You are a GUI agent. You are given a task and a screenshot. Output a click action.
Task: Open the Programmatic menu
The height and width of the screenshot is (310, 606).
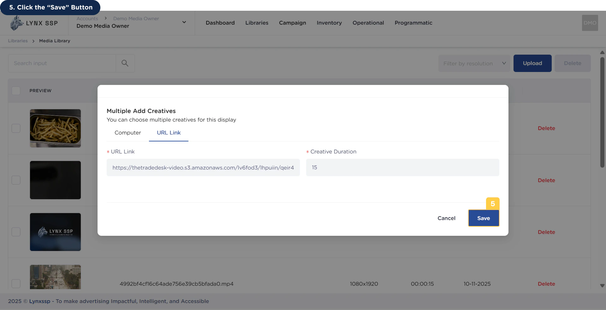point(413,23)
